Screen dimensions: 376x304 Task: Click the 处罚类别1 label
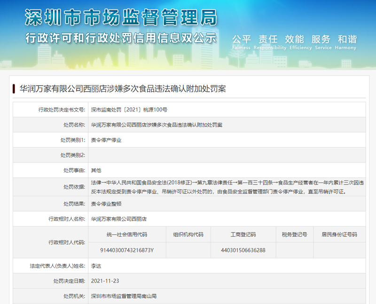[73, 140]
